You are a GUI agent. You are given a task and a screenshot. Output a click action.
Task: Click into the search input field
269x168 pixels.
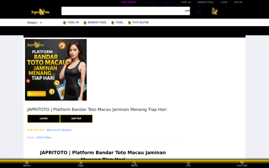pos(126,11)
